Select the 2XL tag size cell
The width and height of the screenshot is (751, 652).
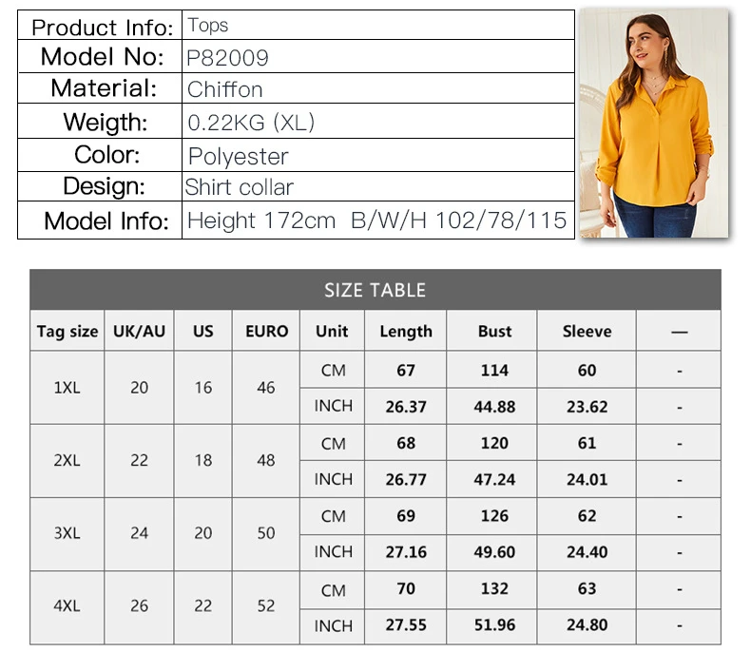[67, 460]
